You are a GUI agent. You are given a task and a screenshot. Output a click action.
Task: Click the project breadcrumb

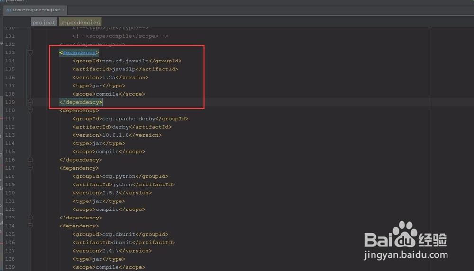tap(44, 22)
